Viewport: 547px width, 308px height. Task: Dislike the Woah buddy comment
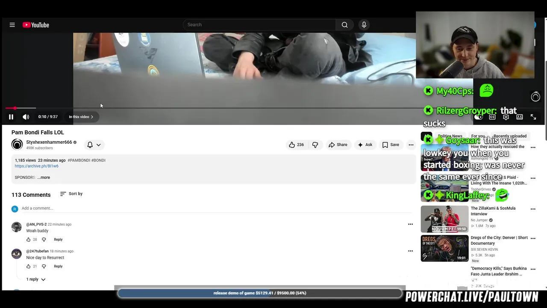[44, 240]
